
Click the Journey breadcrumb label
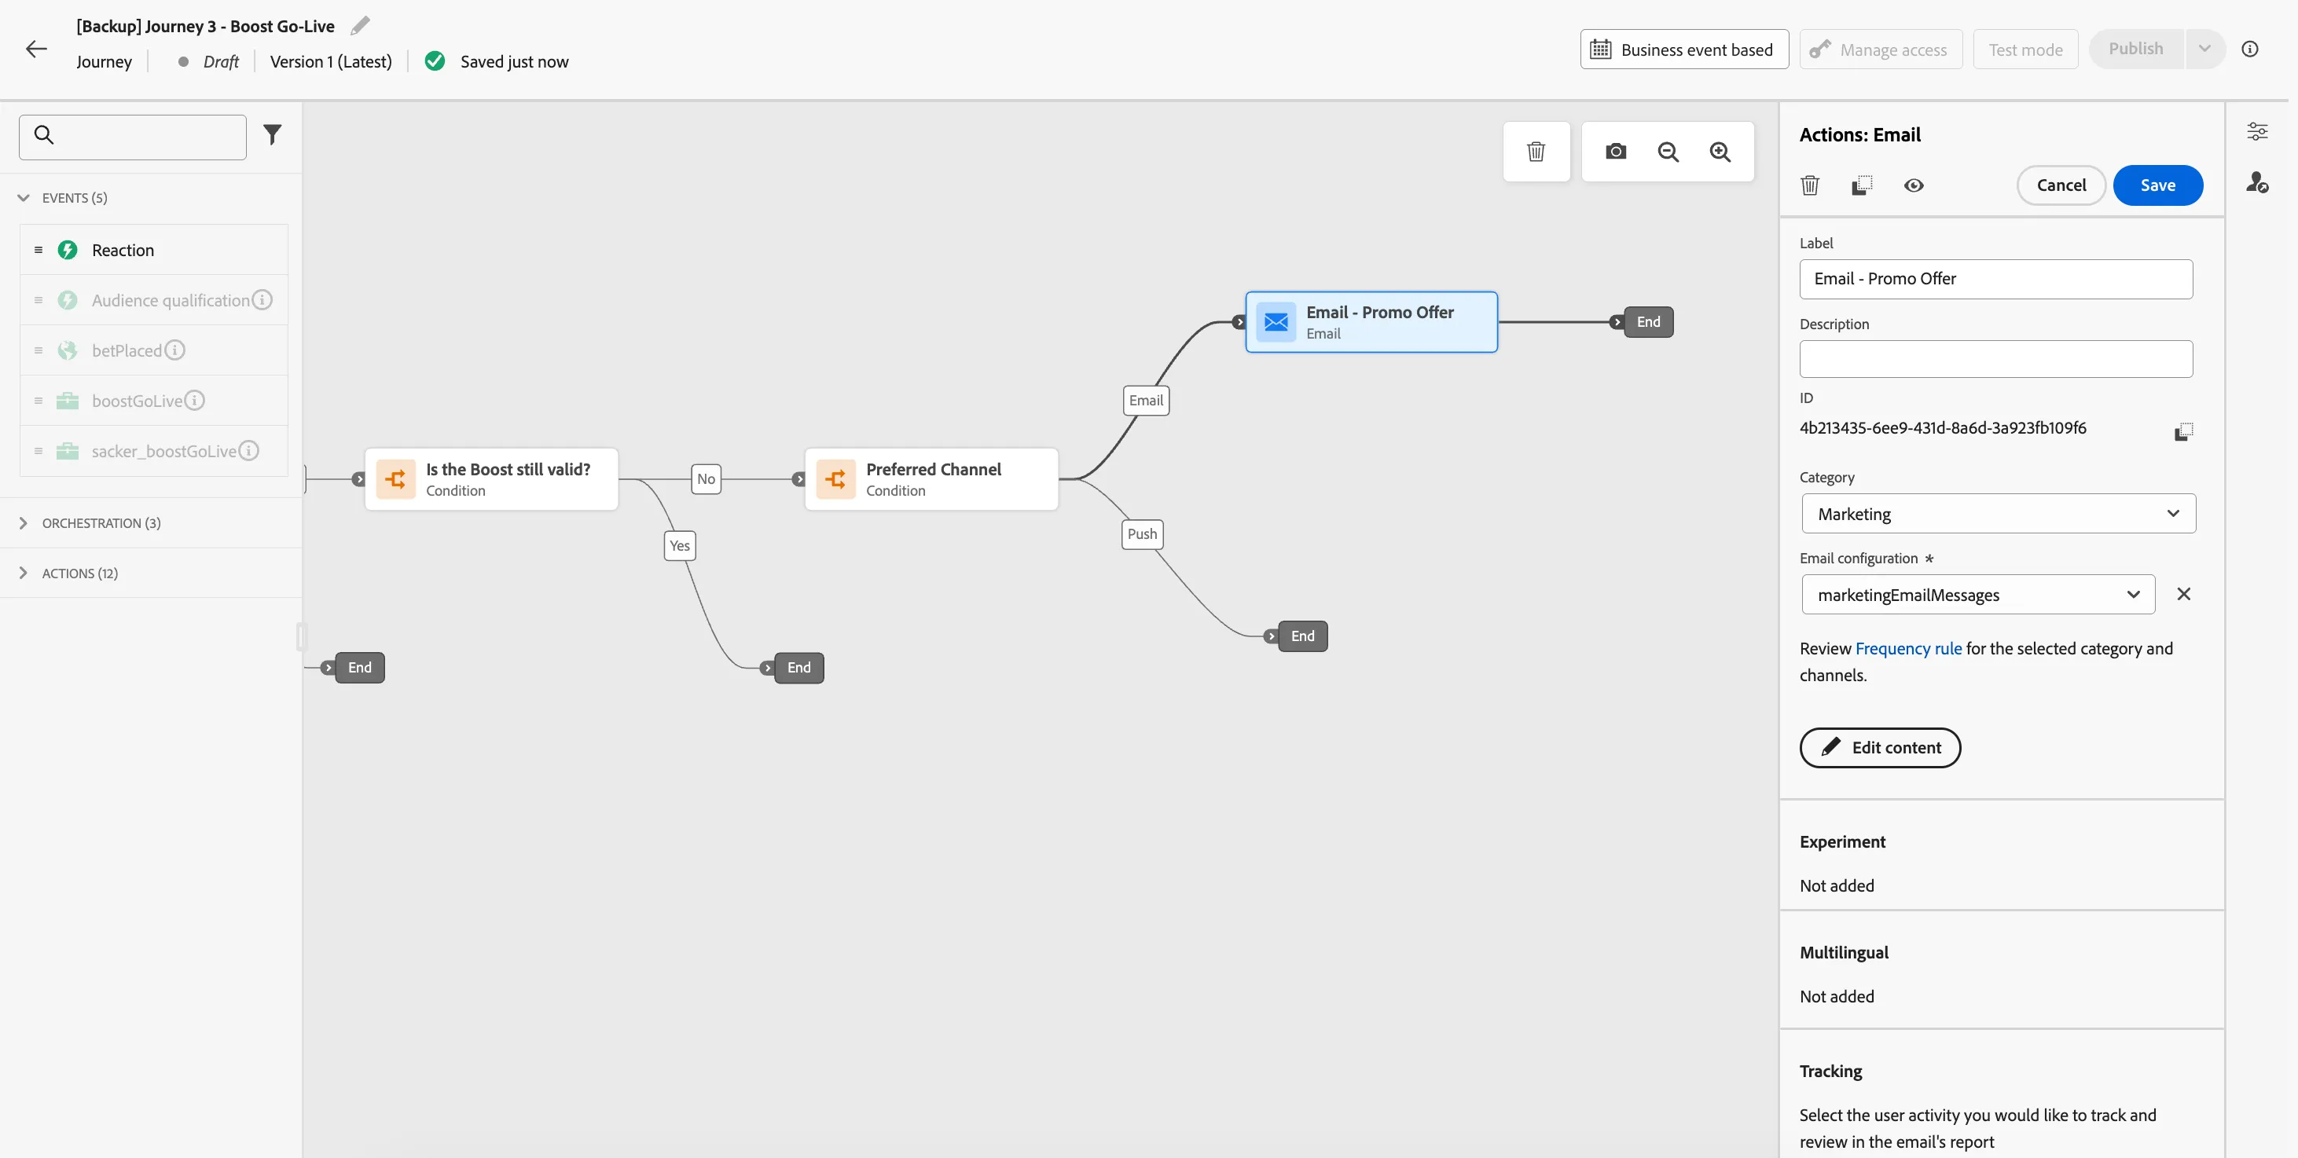point(105,61)
